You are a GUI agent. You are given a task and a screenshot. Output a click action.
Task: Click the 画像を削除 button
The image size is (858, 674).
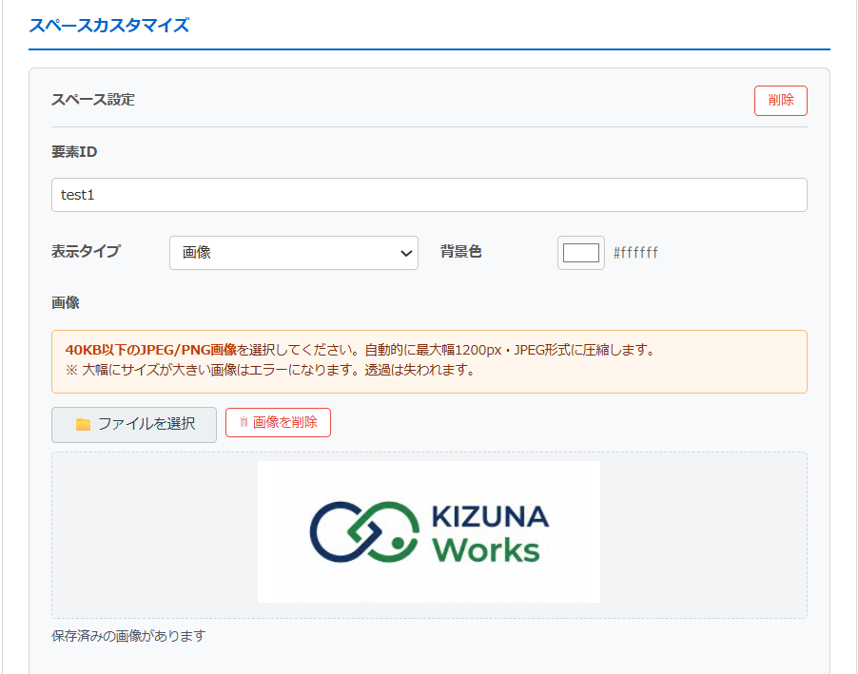coord(278,422)
